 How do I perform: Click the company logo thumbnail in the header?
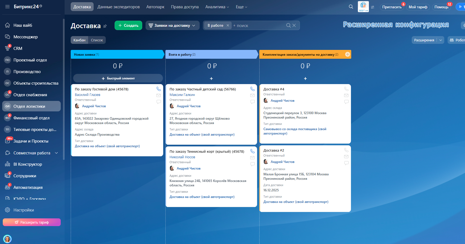pos(363,7)
